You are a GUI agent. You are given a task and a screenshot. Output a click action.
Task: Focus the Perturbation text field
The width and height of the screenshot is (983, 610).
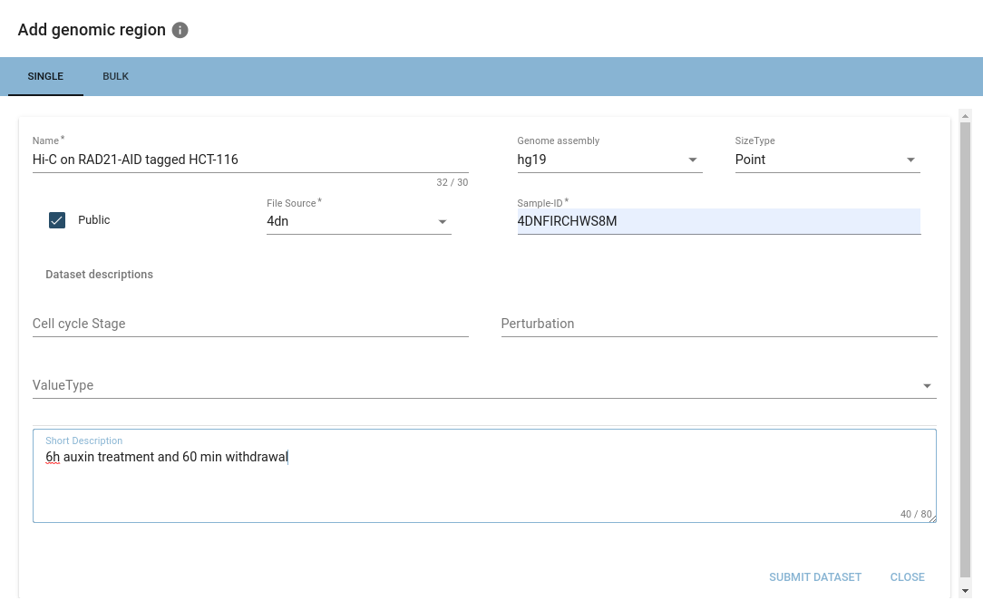pos(718,324)
